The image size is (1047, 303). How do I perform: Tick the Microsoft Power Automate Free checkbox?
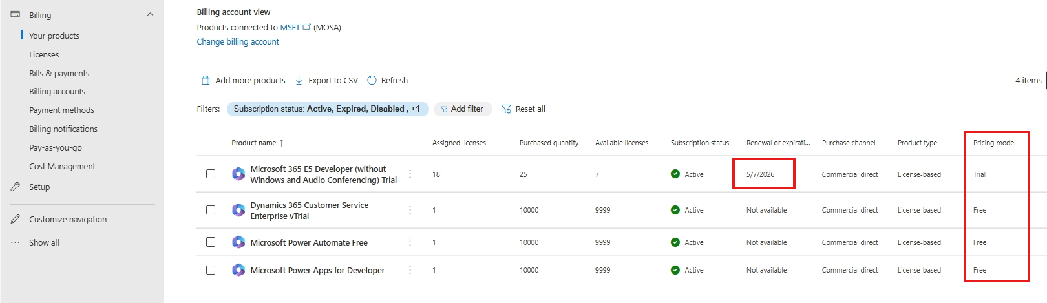click(x=211, y=242)
